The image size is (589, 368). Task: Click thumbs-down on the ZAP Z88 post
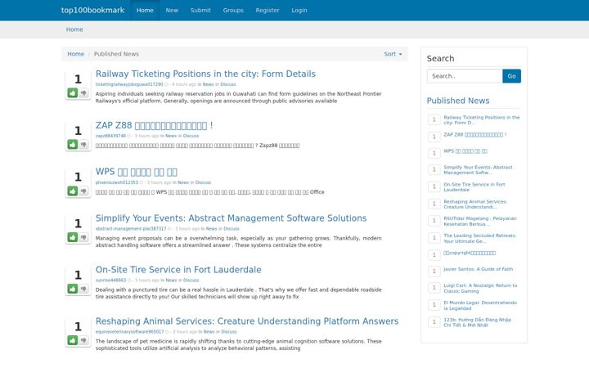pyautogui.click(x=83, y=145)
